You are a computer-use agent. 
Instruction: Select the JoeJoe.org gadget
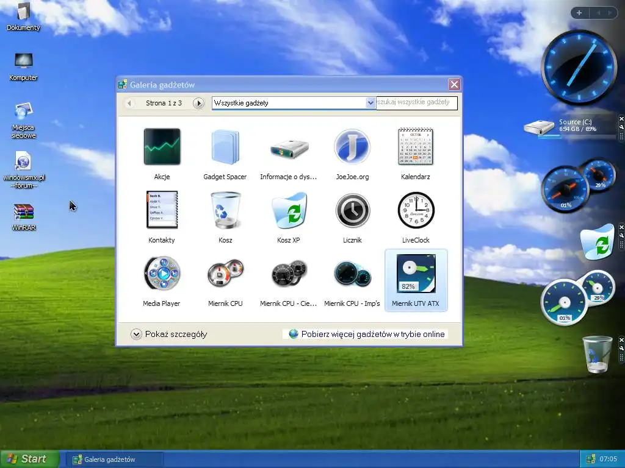[x=352, y=154]
